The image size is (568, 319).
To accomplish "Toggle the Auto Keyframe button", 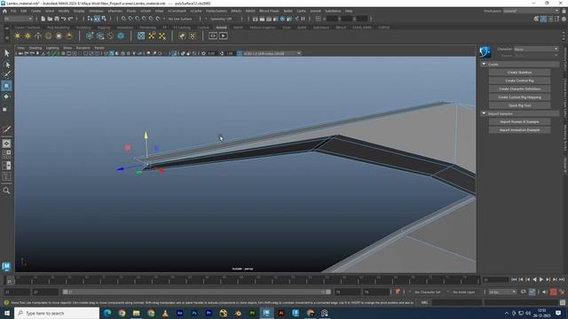I will (x=554, y=292).
